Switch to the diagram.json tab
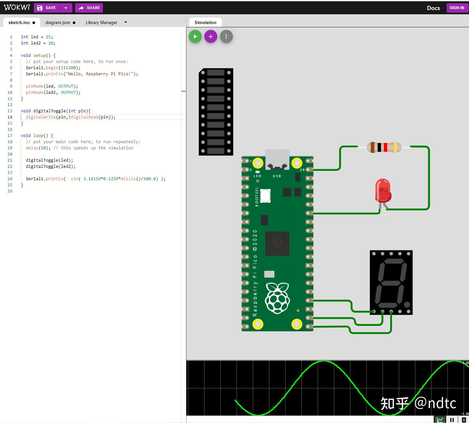Viewport: 469px width, 423px height. (60, 22)
